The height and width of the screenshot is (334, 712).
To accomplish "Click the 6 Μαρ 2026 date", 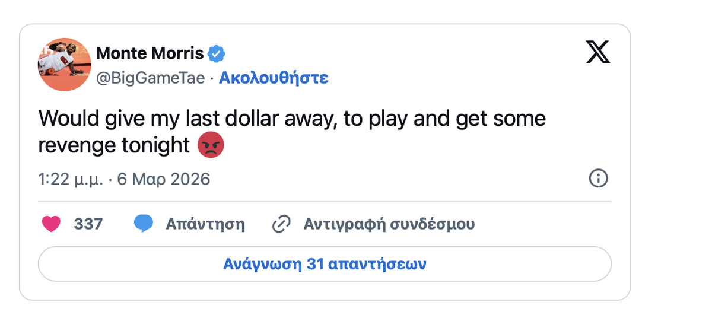I will pos(163,179).
